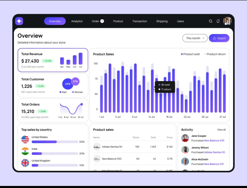Sort by the Stock column header
Image resolution: width=247 pixels, height=188 pixels.
point(136,137)
